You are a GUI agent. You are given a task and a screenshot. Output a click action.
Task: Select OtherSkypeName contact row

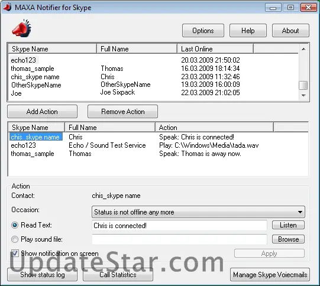[x=36, y=85]
